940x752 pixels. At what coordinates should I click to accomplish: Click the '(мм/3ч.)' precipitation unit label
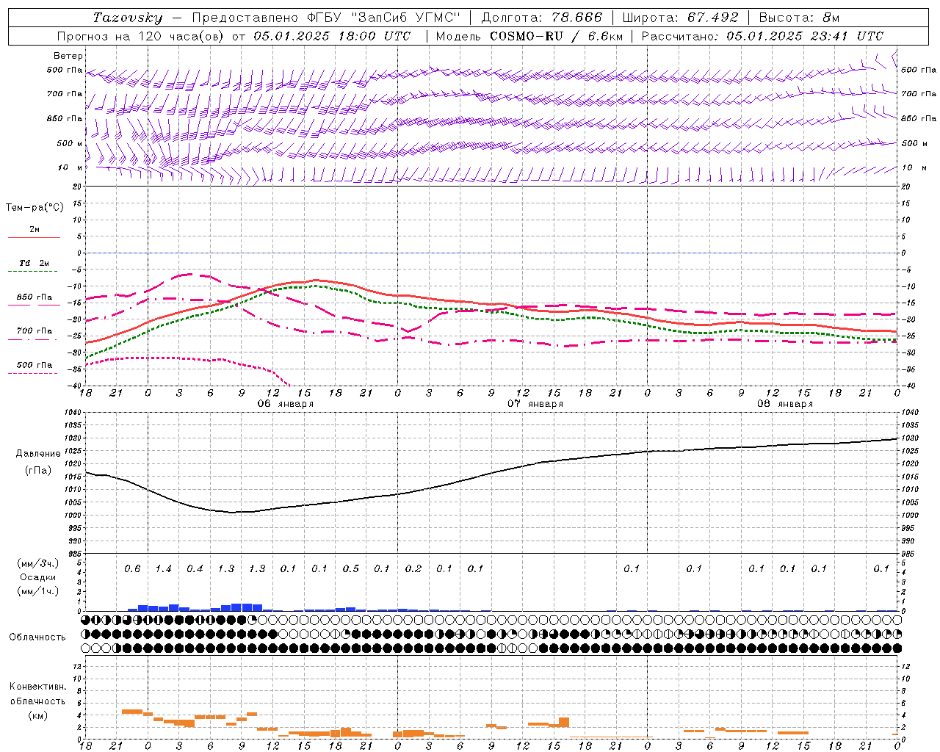tap(37, 563)
